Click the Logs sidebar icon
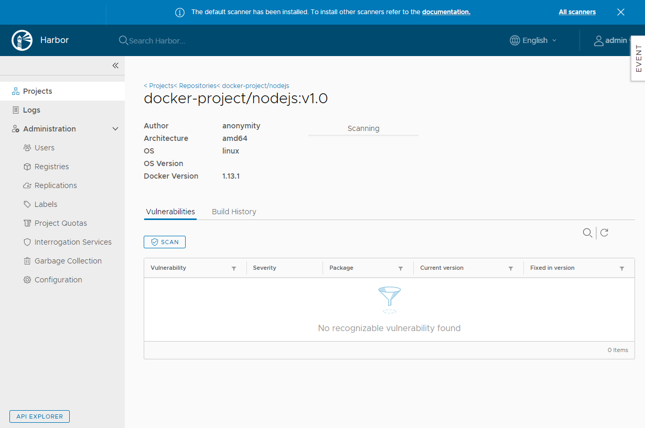The height and width of the screenshot is (428, 645). click(x=16, y=110)
